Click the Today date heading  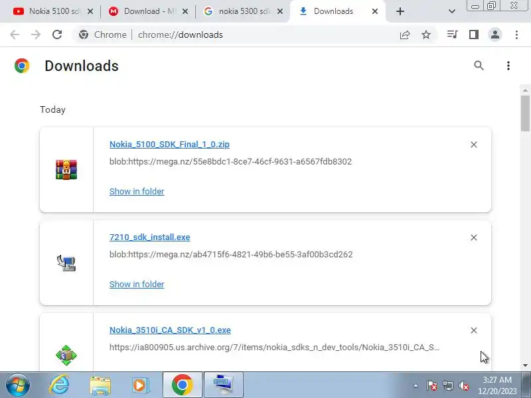[x=52, y=109]
